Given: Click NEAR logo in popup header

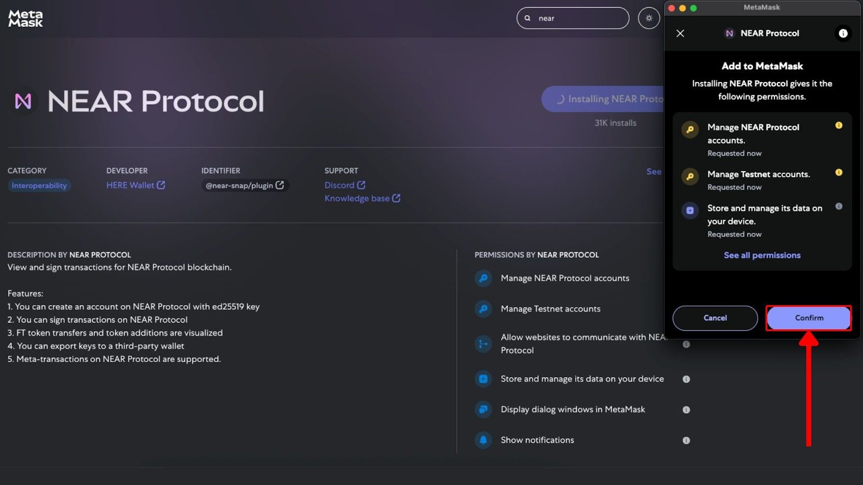Looking at the screenshot, I should click(x=729, y=33).
